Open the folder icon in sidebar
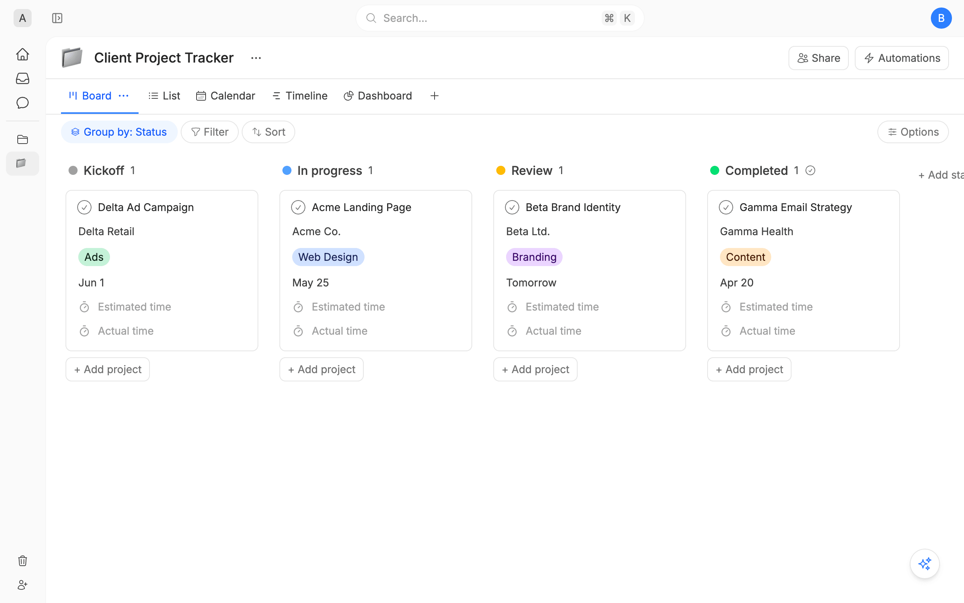964x603 pixels. point(23,139)
